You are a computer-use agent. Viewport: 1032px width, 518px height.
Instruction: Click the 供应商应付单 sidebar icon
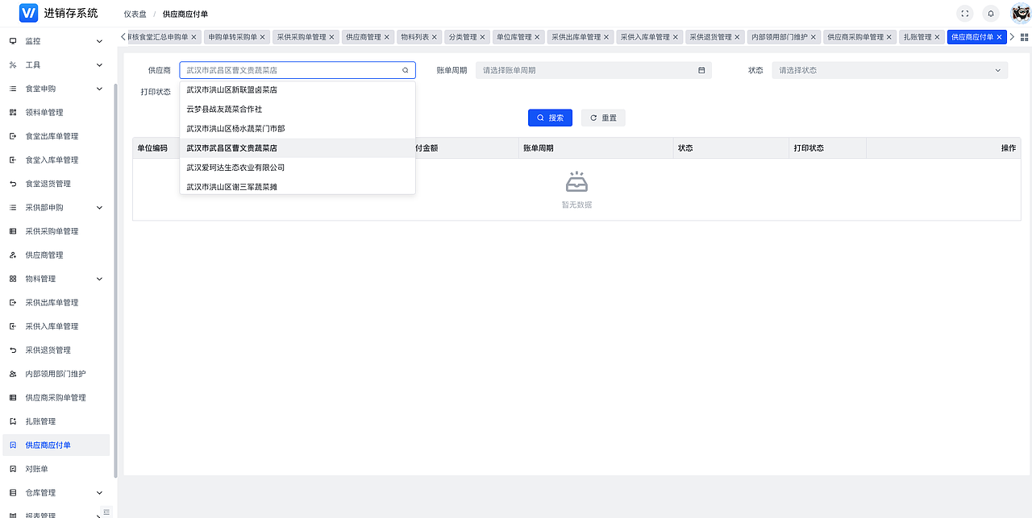pyautogui.click(x=13, y=445)
